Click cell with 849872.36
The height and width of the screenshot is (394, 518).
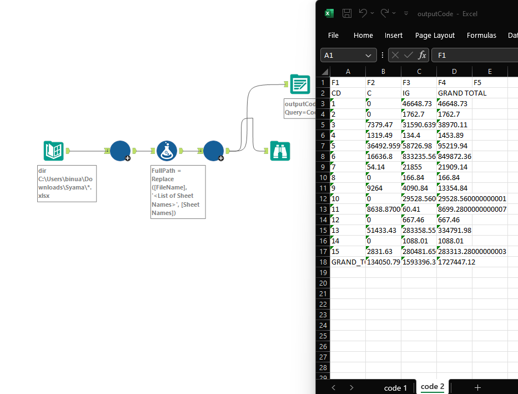click(x=454, y=156)
